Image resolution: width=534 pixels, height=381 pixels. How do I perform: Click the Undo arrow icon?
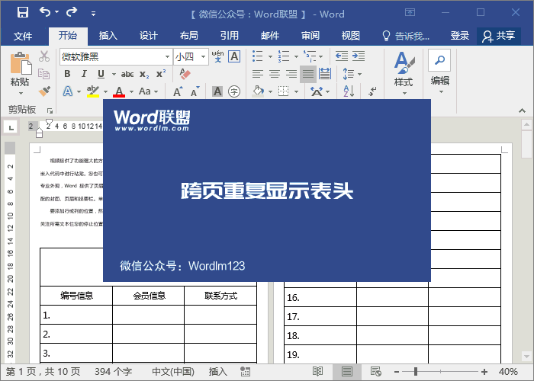pos(45,12)
